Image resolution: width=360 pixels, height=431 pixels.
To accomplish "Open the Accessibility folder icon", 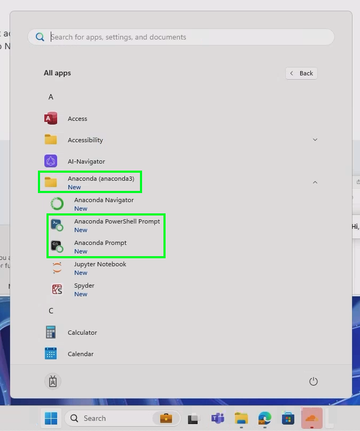I will pos(51,140).
